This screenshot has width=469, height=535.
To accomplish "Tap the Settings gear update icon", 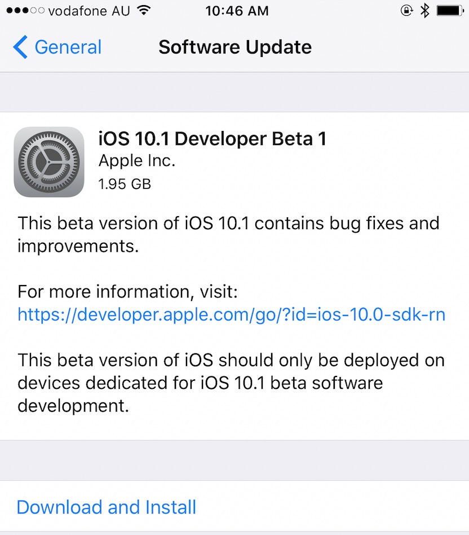I will [49, 162].
